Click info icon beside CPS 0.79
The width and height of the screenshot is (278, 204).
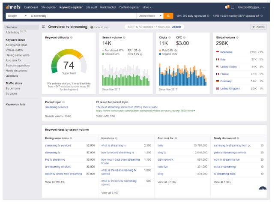141,54
